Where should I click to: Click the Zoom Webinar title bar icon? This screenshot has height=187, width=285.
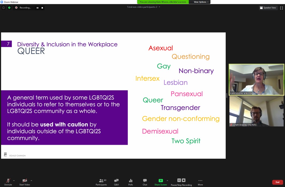coord(2,2)
